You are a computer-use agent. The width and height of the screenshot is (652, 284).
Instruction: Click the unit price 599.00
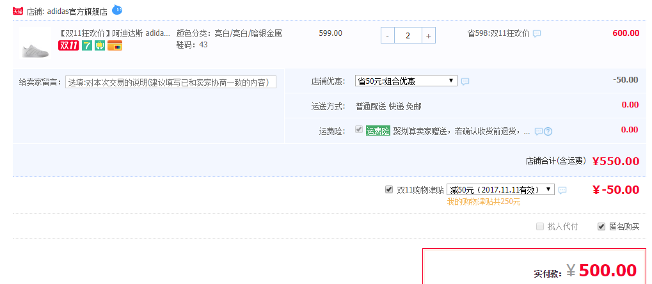(x=331, y=33)
